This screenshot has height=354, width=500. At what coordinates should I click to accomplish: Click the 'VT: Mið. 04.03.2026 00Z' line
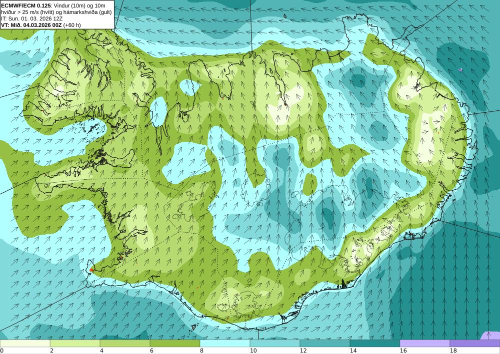click(x=31, y=25)
